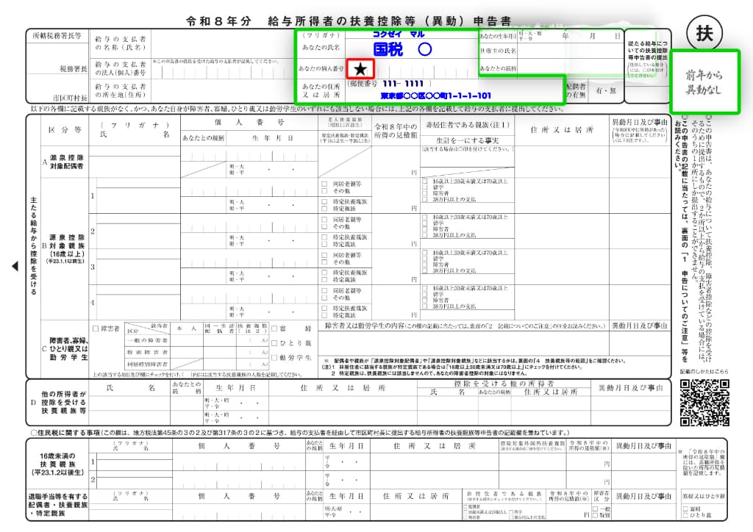The width and height of the screenshot is (753, 532).
Task: Check the 障害者 checkbox
Action: (96, 328)
